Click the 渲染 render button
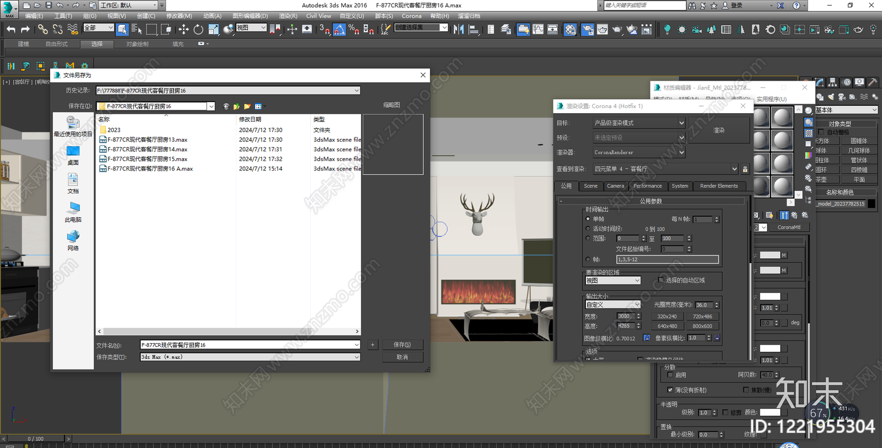This screenshot has height=448, width=882. [719, 131]
